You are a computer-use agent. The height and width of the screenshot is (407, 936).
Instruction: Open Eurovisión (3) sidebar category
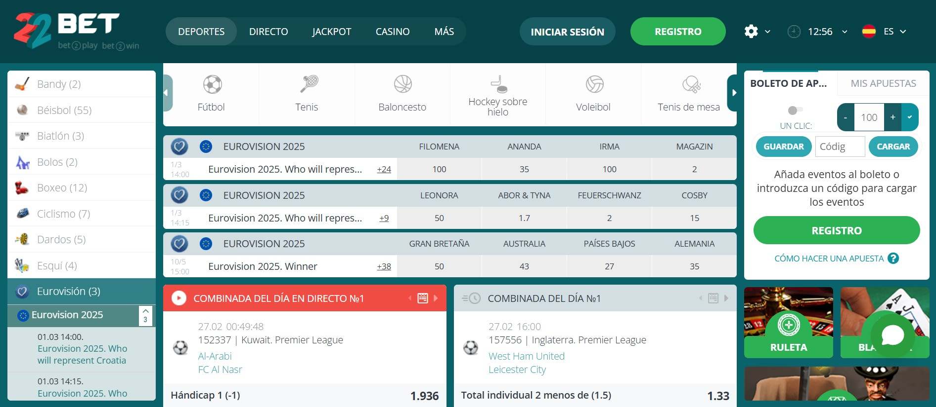click(82, 292)
